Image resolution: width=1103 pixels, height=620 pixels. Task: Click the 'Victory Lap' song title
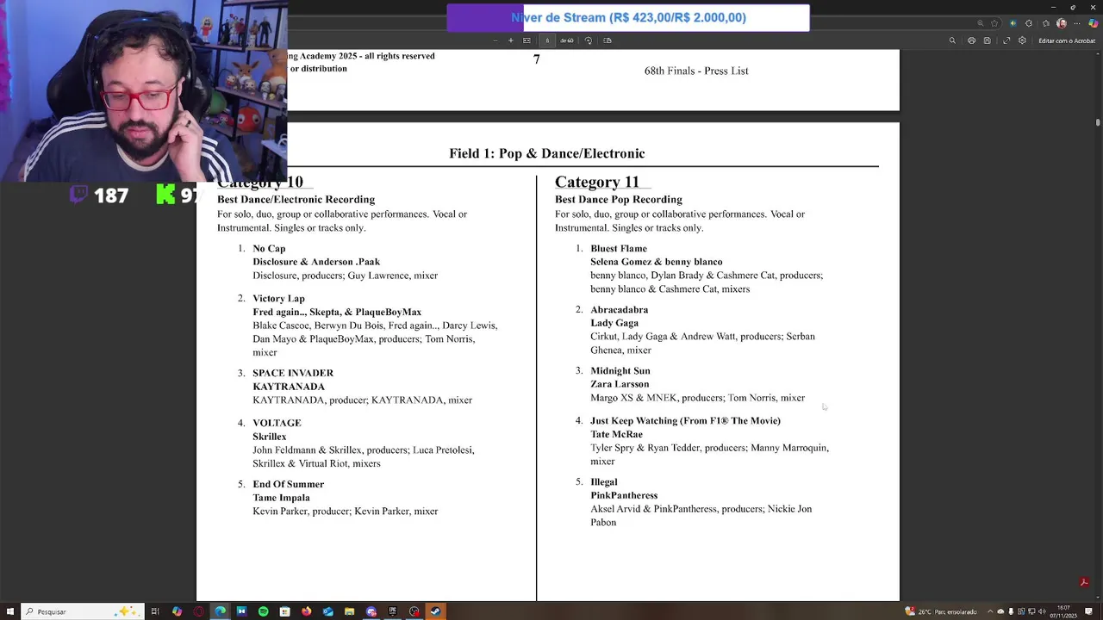pos(278,299)
